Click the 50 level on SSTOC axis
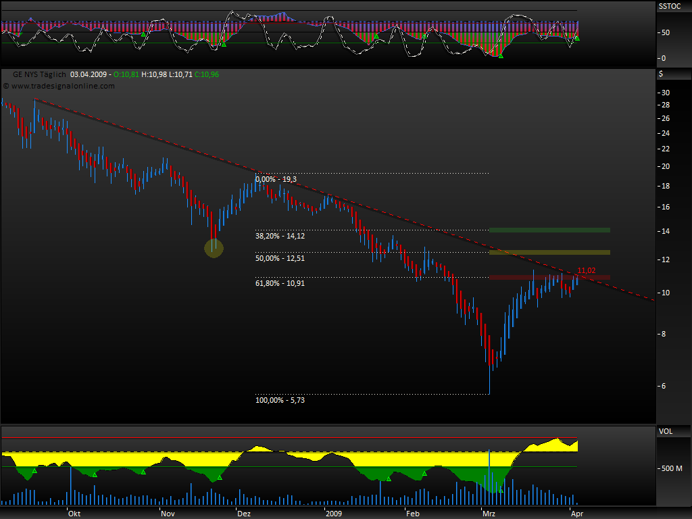The height and width of the screenshot is (519, 692). coord(666,32)
